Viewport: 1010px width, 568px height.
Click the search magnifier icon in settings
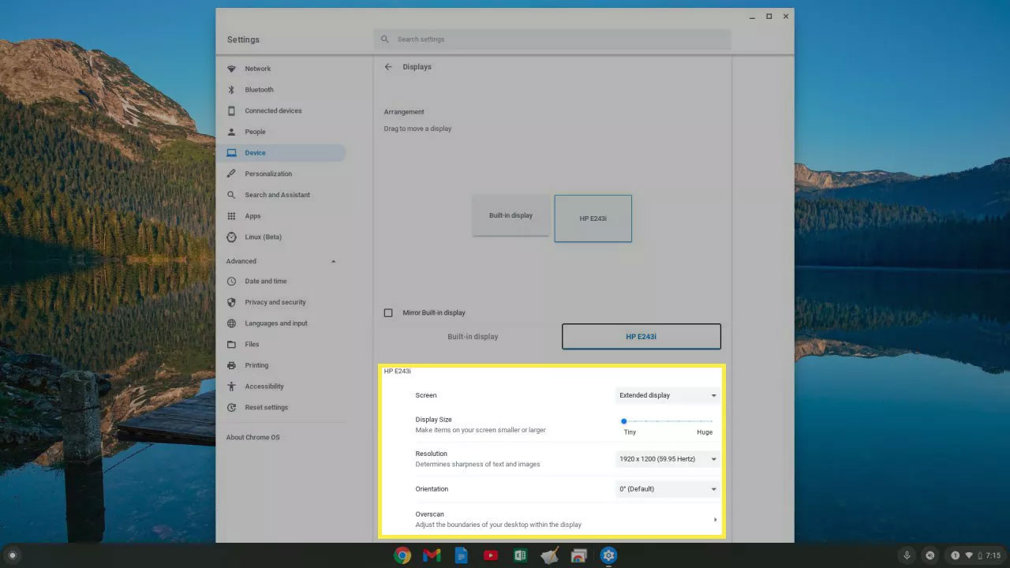(x=385, y=39)
